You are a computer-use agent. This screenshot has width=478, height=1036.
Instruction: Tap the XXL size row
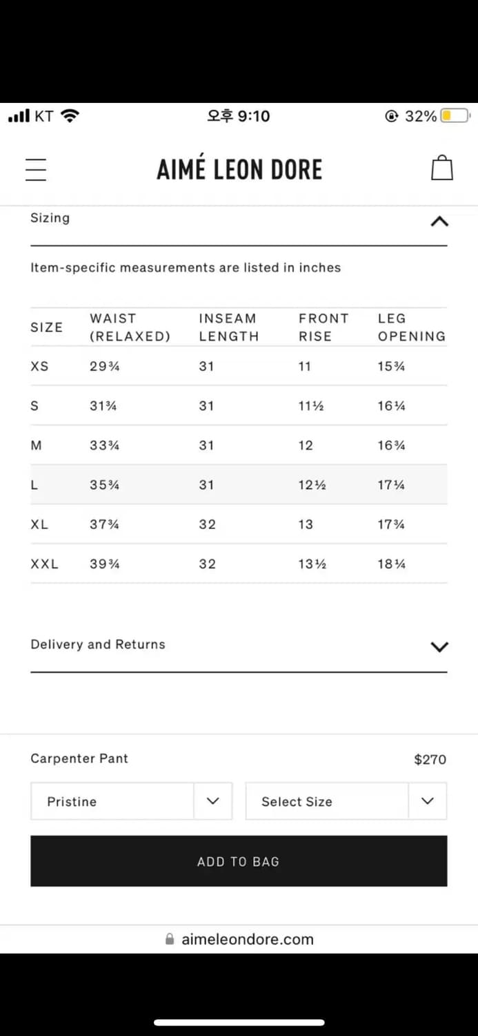coord(239,564)
